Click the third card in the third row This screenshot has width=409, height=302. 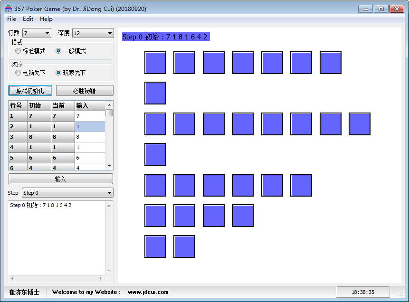pos(214,124)
